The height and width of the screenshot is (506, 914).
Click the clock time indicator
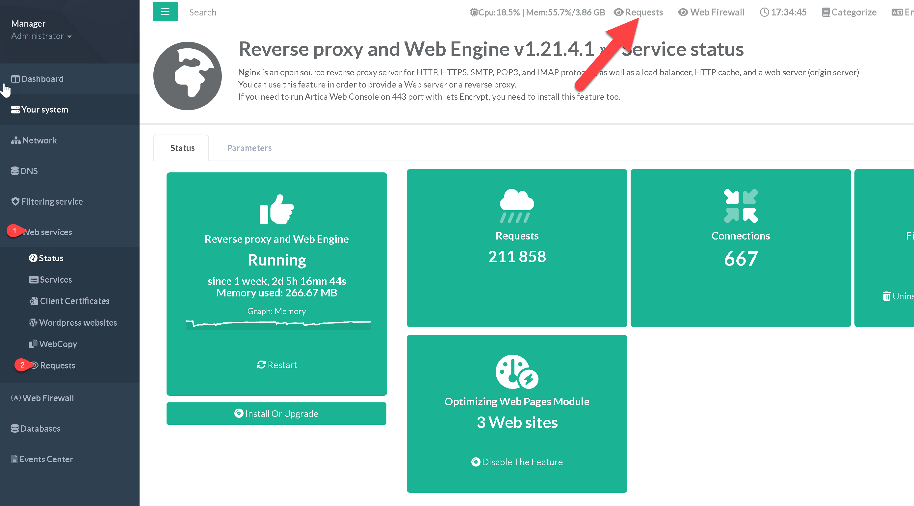[783, 13]
